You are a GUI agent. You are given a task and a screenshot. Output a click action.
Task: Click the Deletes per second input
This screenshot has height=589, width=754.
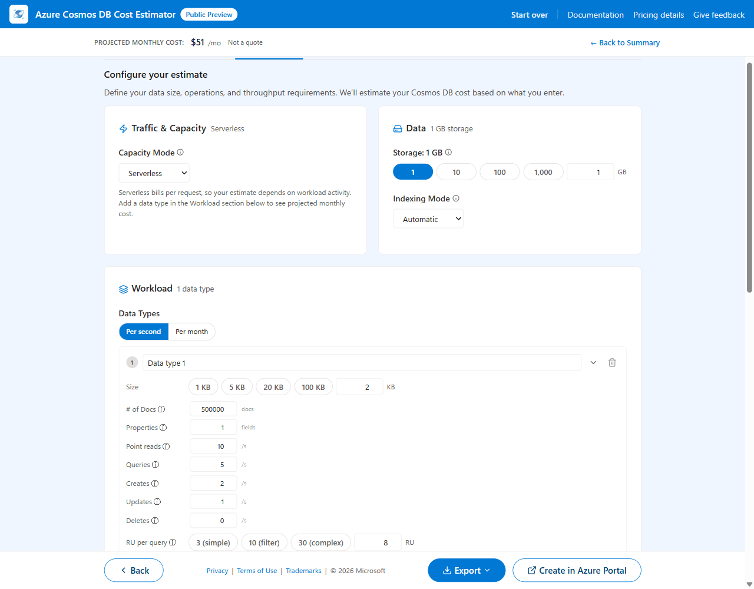[213, 521]
